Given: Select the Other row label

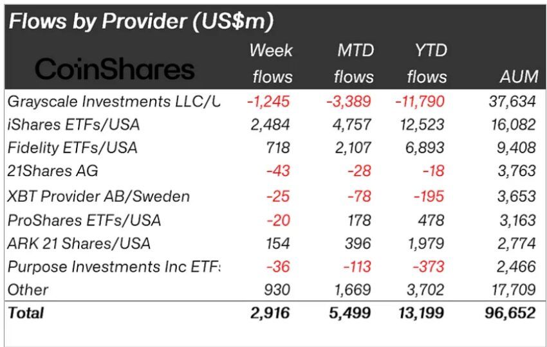Looking at the screenshot, I should click(x=28, y=290).
